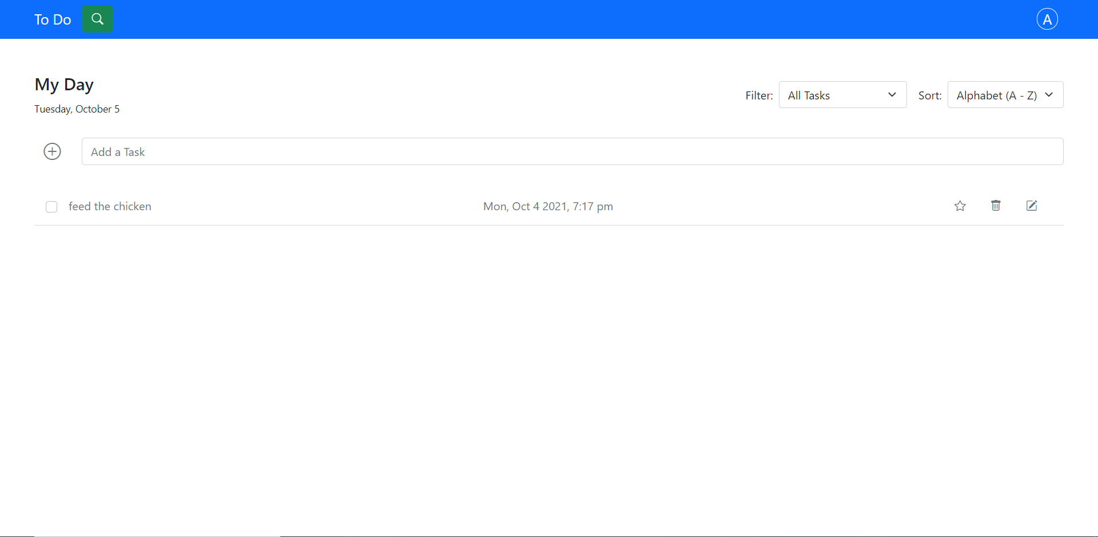This screenshot has height=537, width=1098.
Task: Open the Filter "All Tasks" dropdown
Action: click(842, 95)
